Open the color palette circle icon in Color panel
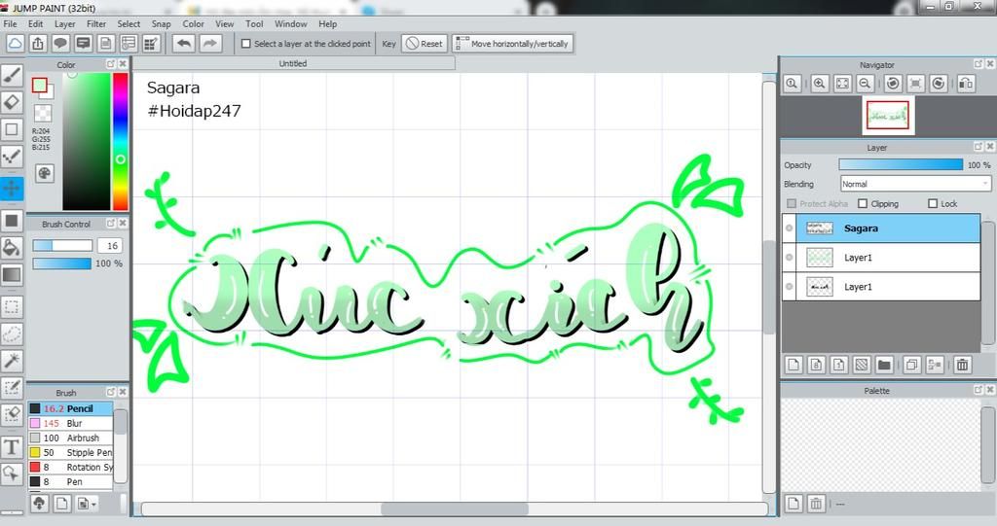Viewport: 997px width, 526px height. [x=45, y=173]
